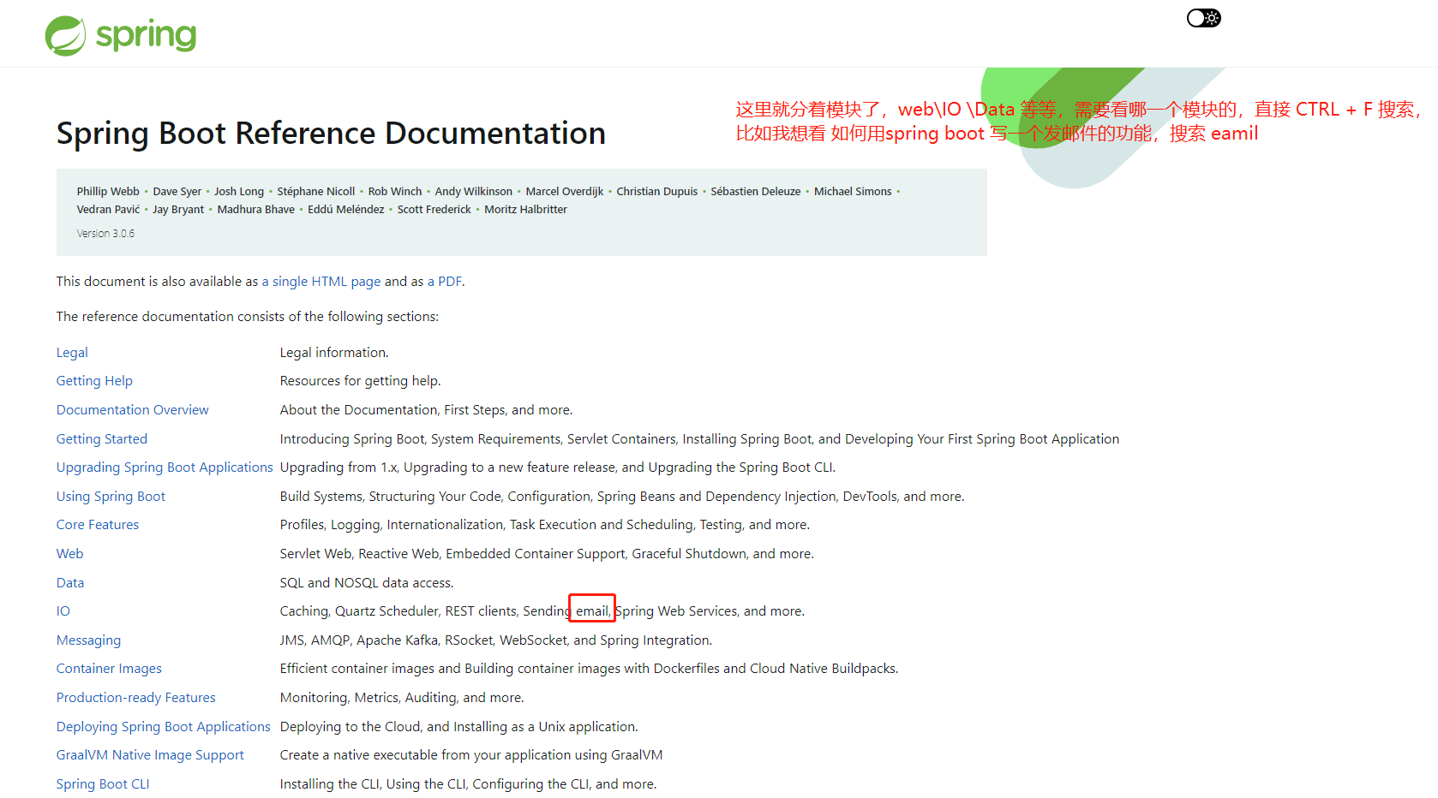
Task: Open the Spring Boot CLI section
Action: tap(103, 784)
